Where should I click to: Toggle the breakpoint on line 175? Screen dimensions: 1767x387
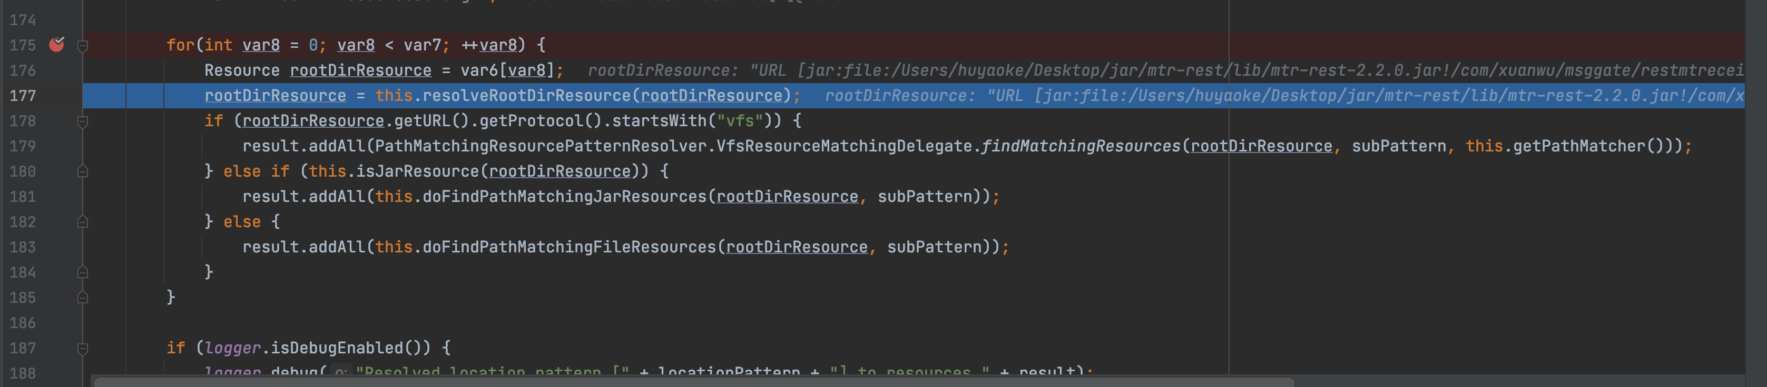(x=57, y=45)
